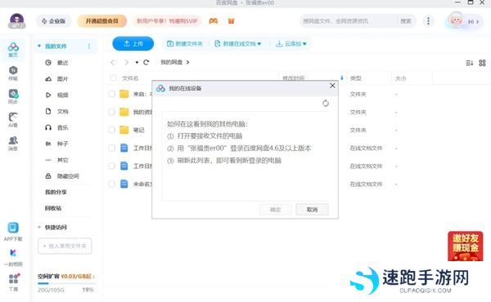
Task: Click 确定 in the dialog
Action: [275, 210]
